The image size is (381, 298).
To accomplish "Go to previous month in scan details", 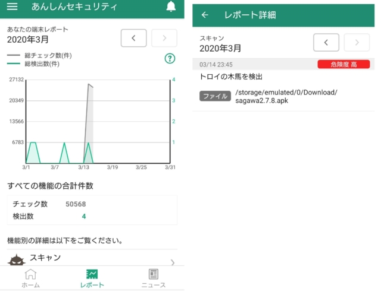I will pyautogui.click(x=326, y=42).
